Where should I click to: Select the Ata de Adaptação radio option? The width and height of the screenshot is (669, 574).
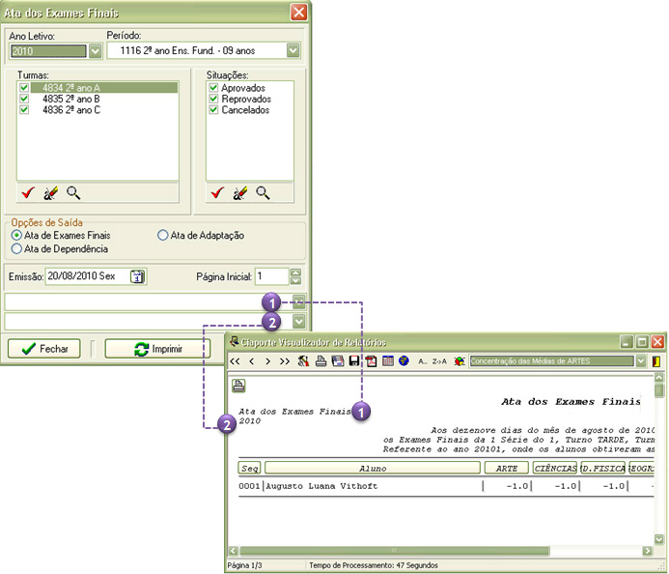162,235
